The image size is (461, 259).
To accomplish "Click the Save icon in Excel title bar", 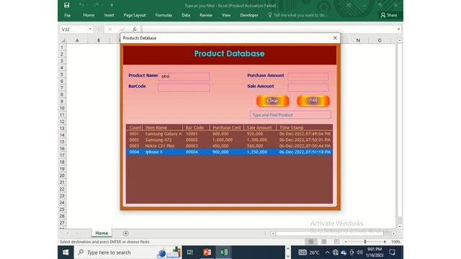I will pyautogui.click(x=67, y=5).
